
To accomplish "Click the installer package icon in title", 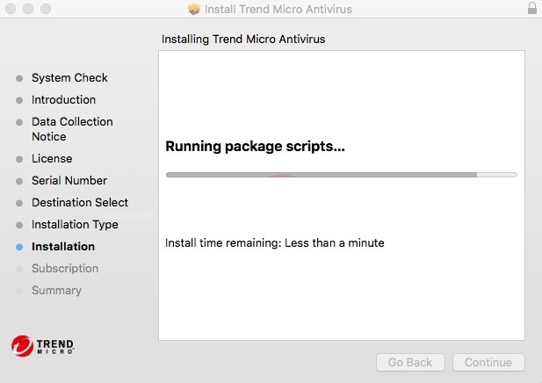I will [x=194, y=9].
